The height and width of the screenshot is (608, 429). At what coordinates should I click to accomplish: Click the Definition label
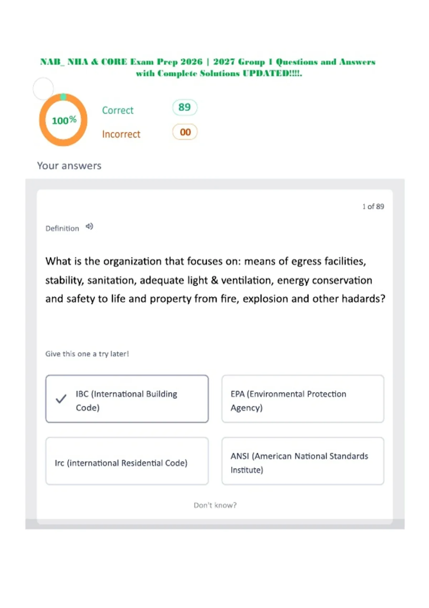click(62, 228)
